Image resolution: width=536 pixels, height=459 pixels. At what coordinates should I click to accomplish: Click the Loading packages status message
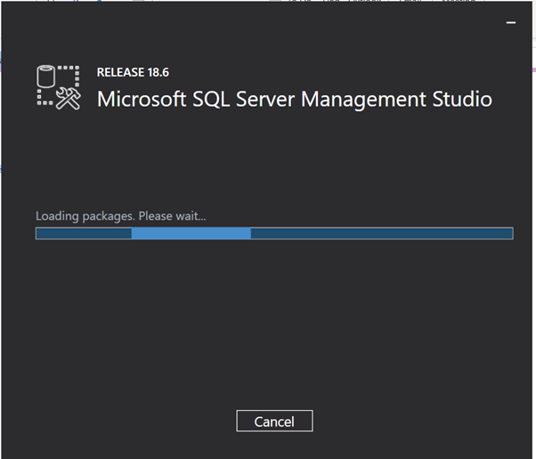tap(80, 216)
